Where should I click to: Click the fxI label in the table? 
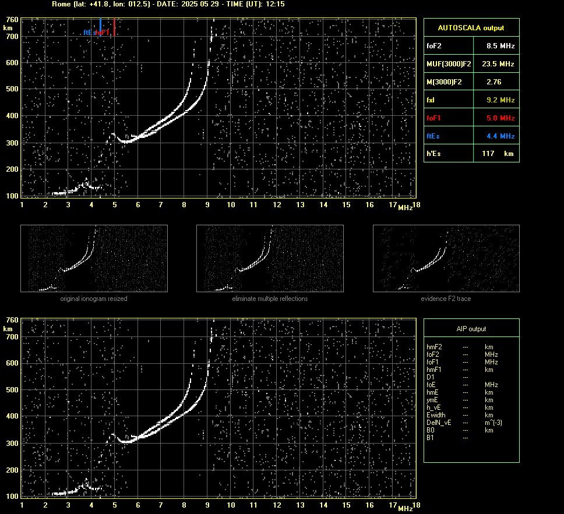click(x=431, y=100)
